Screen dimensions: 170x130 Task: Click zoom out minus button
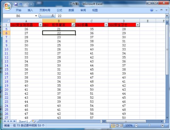click(137, 126)
